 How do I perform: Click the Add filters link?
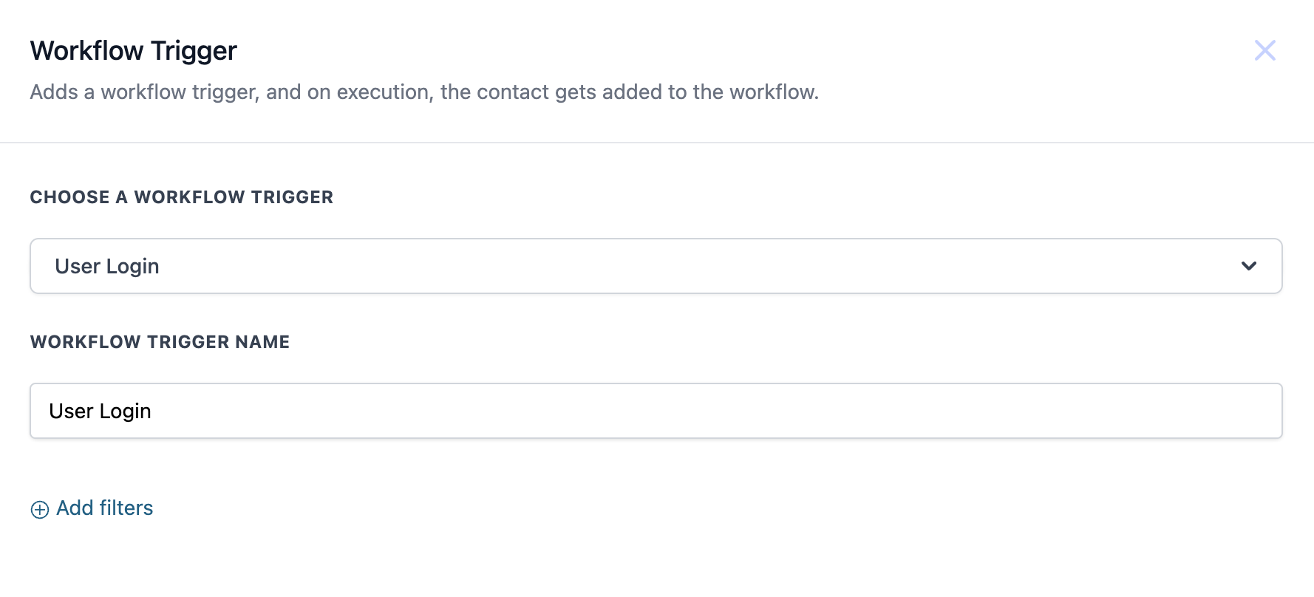coord(92,508)
